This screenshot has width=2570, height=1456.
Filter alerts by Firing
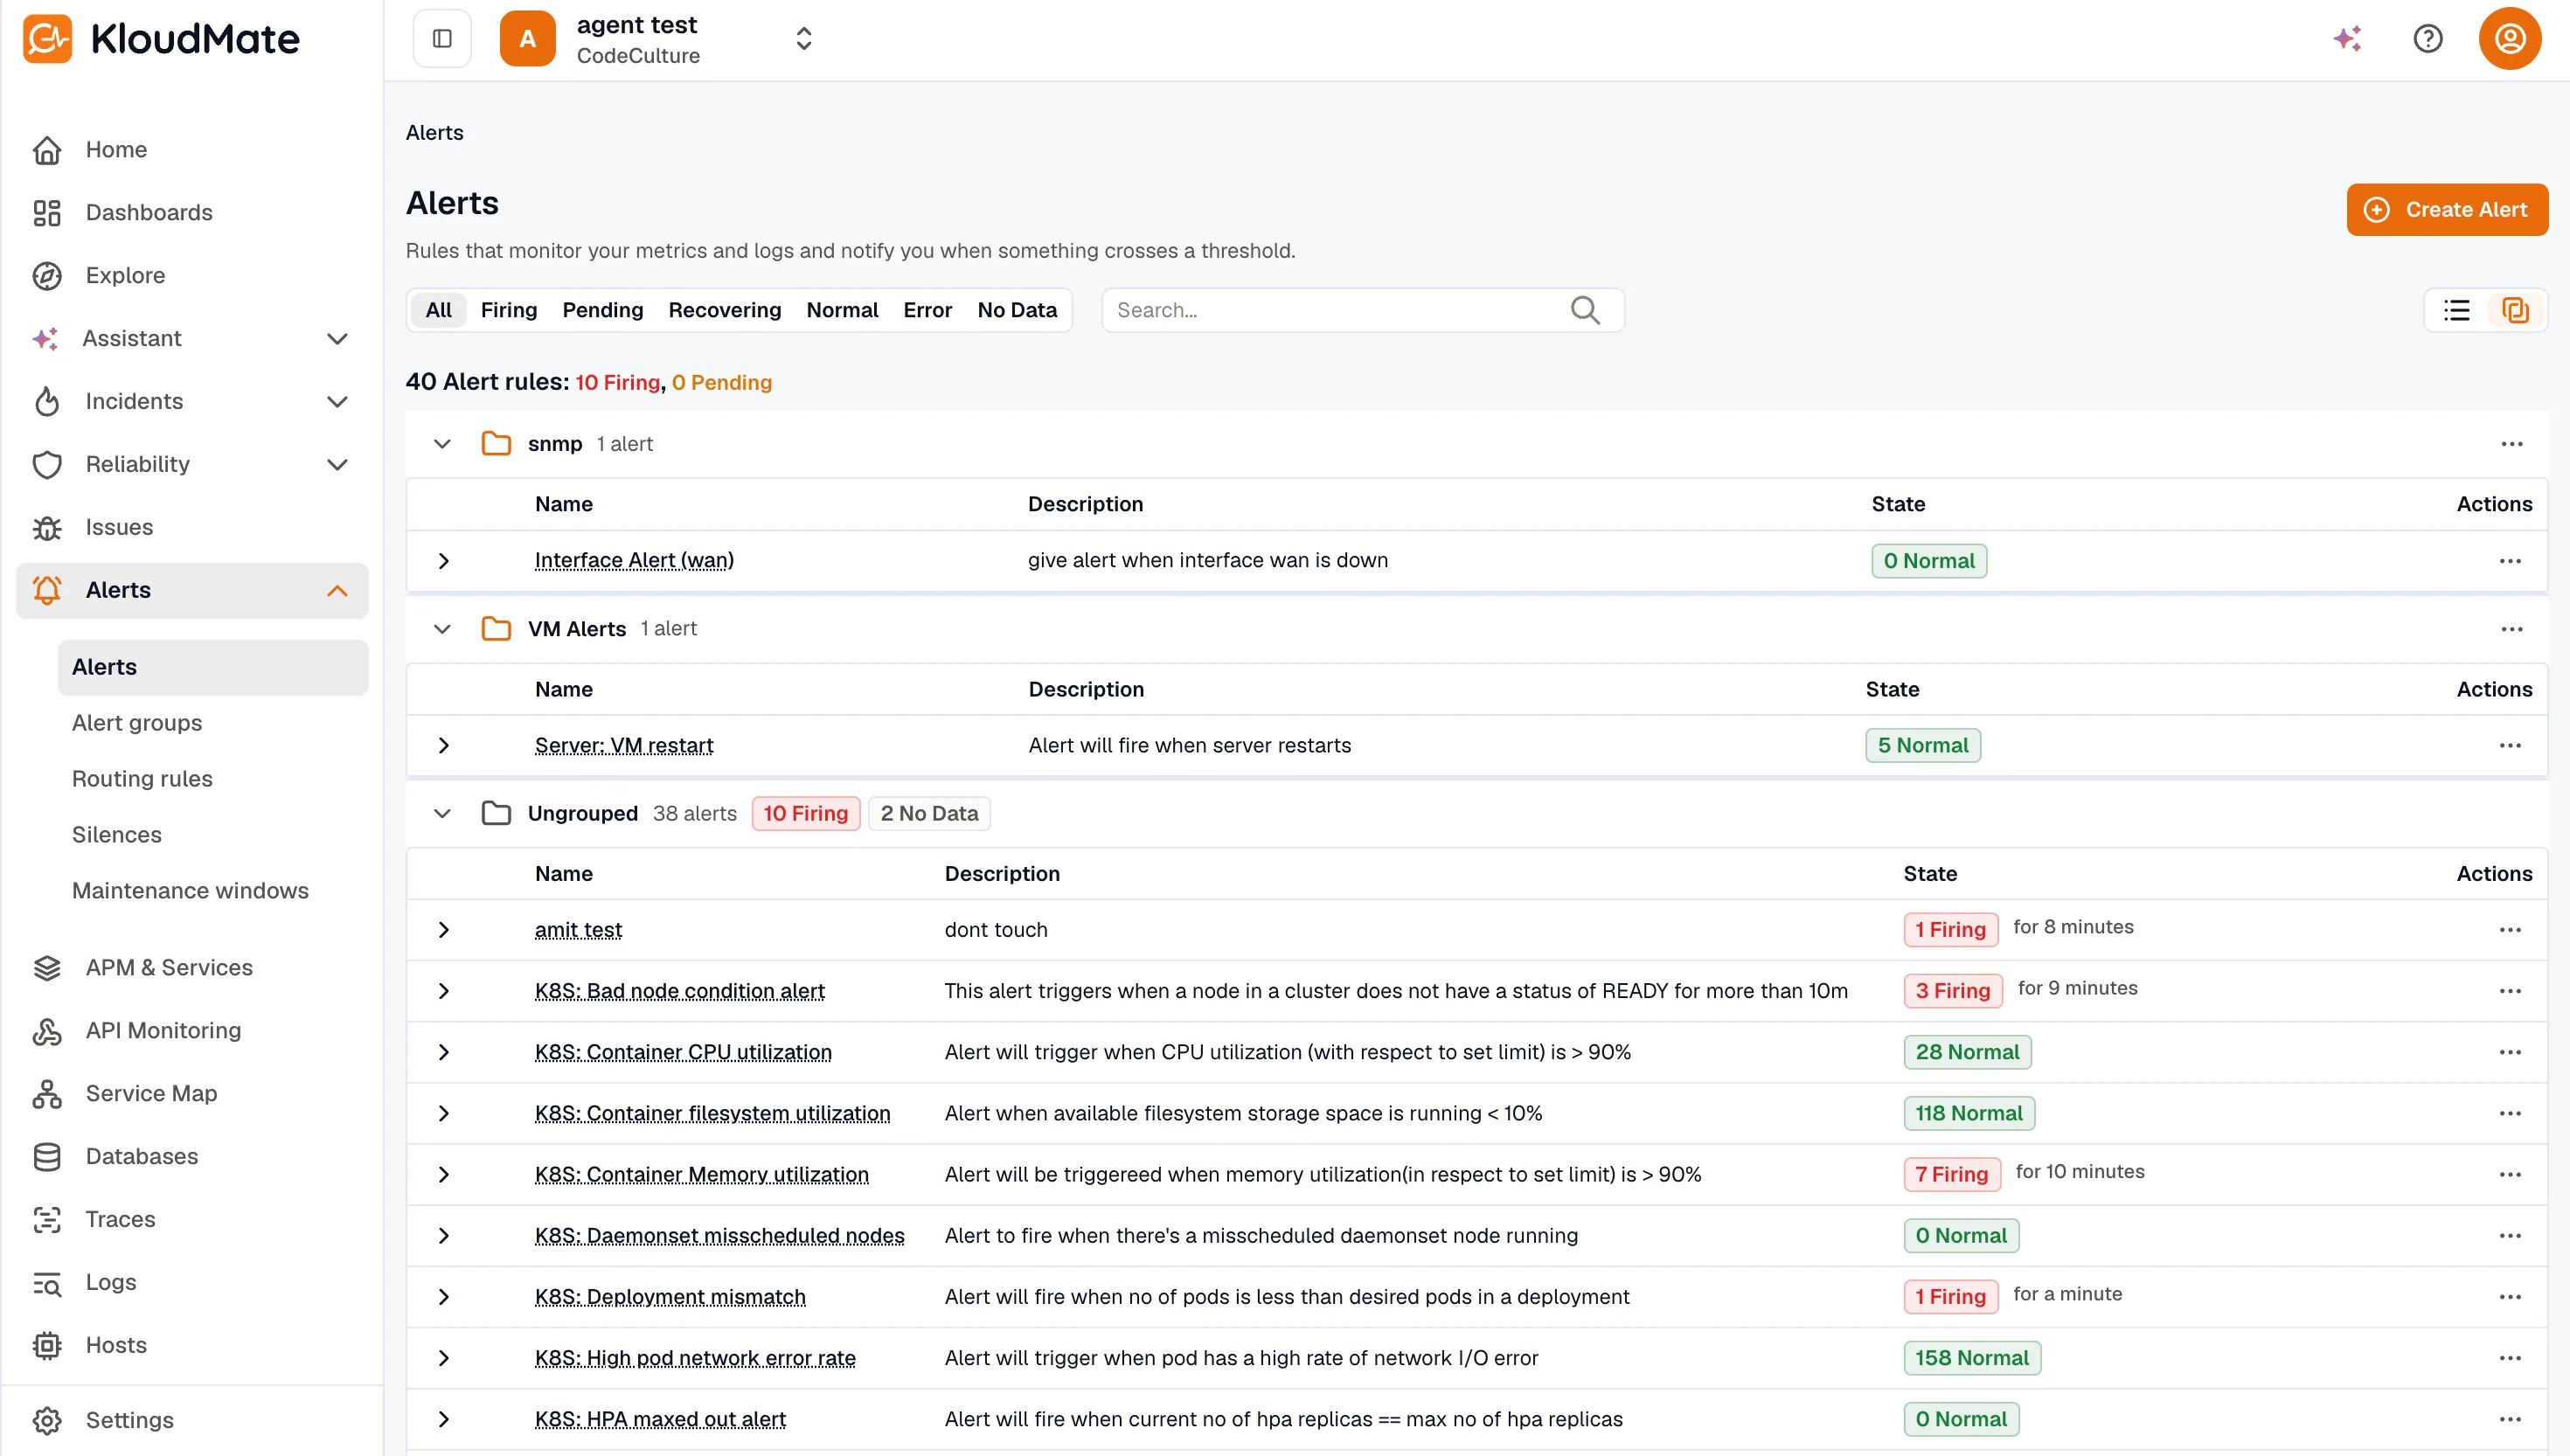click(508, 310)
